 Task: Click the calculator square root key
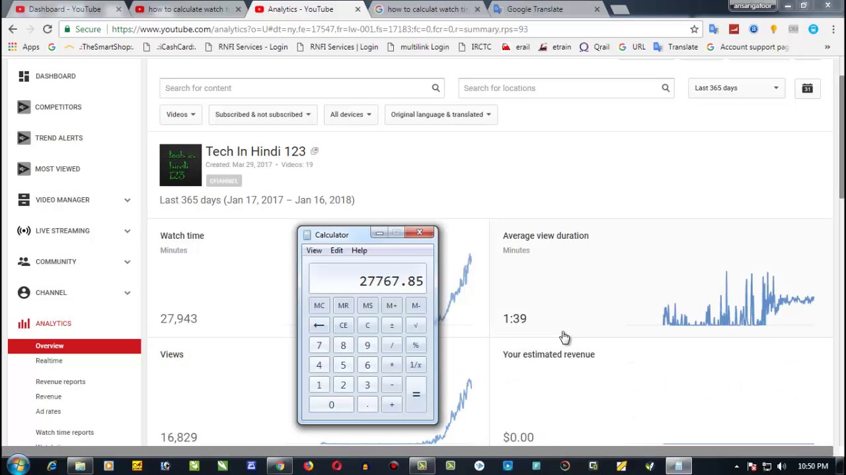point(416,325)
